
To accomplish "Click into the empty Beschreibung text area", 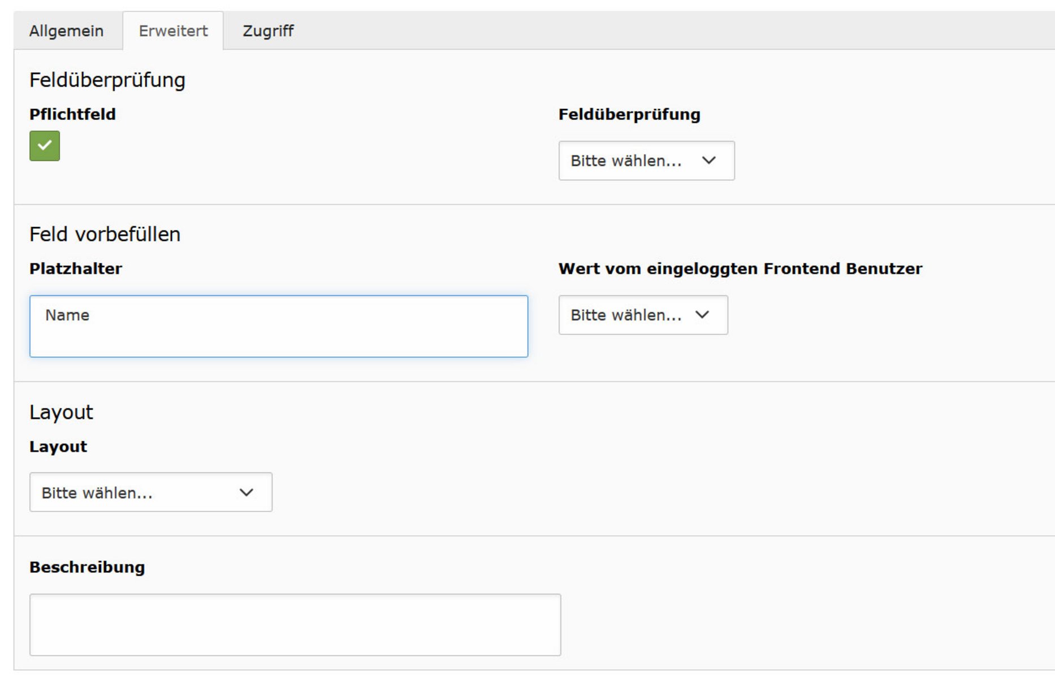I will tap(295, 625).
